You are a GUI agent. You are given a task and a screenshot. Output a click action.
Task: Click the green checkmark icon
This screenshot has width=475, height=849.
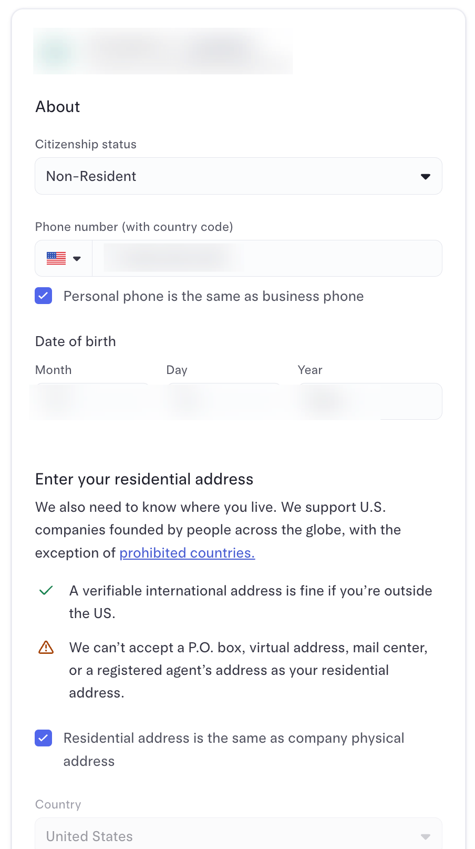[46, 591]
